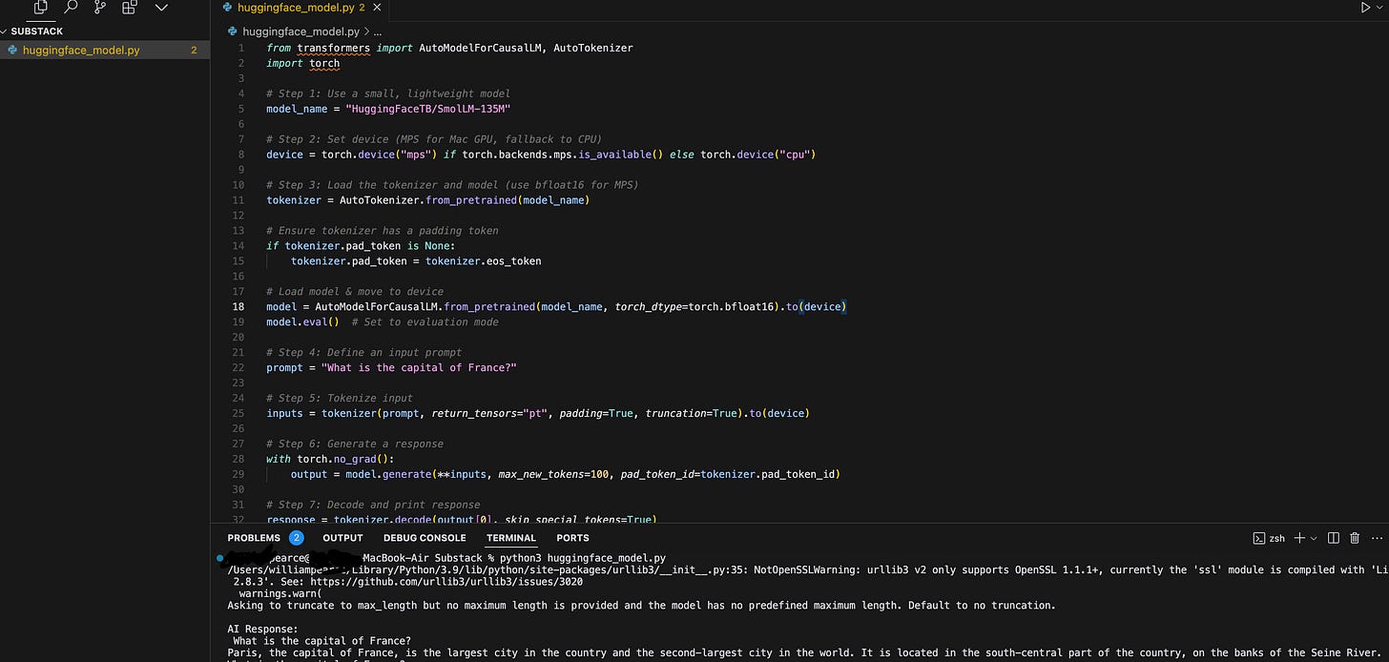Select the zsh terminal instance
Image resolution: width=1389 pixels, height=662 pixels.
[1270, 538]
